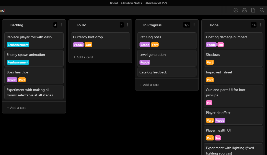Click the plus icon to add a new list
This screenshot has height=155, width=267.
tap(236, 10)
